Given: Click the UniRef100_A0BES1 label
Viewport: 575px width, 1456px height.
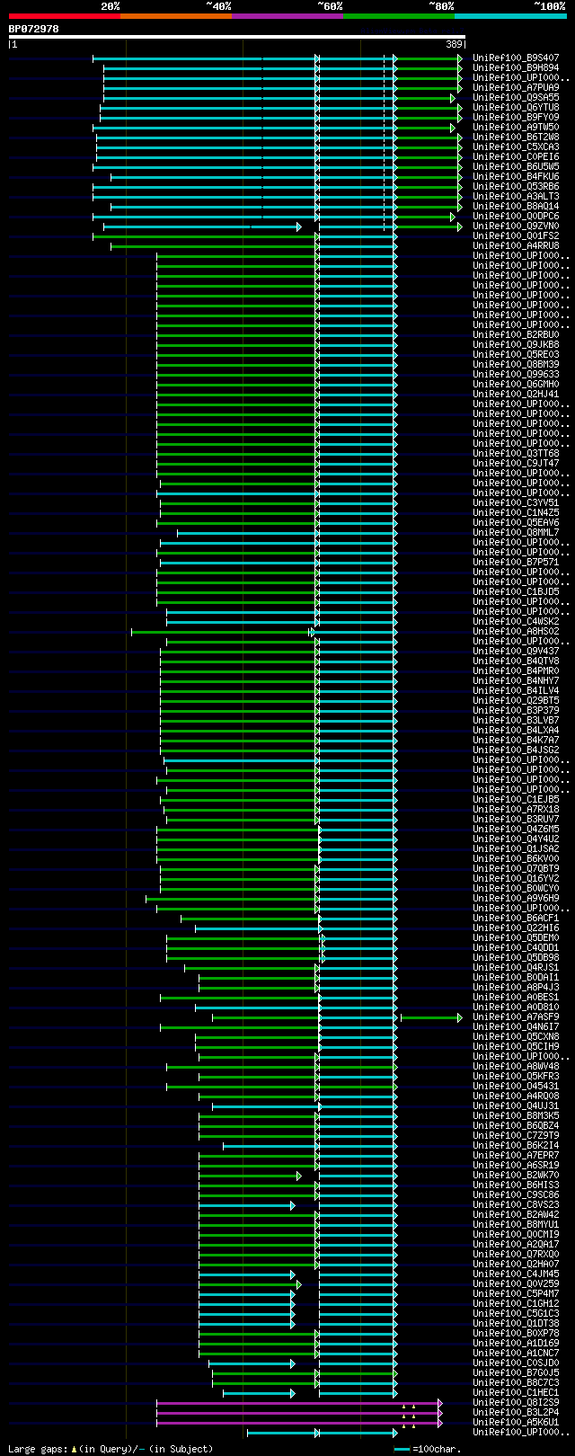Looking at the screenshot, I should point(516,997).
